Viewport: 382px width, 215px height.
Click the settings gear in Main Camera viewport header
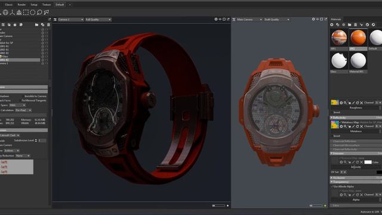pyautogui.click(x=313, y=19)
